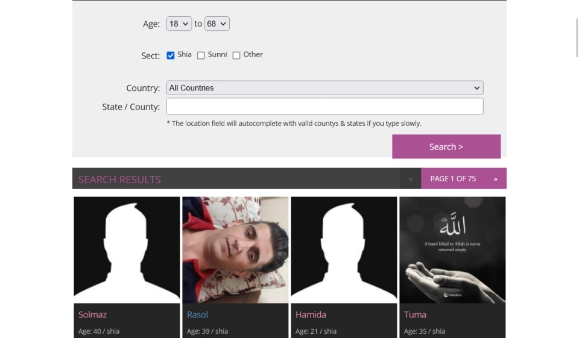Screen dimensions: 579x338
Task: Expand the All Countries dropdown
Action: click(x=324, y=88)
